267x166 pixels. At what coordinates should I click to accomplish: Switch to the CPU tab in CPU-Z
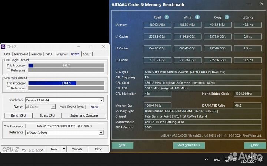click(7, 54)
